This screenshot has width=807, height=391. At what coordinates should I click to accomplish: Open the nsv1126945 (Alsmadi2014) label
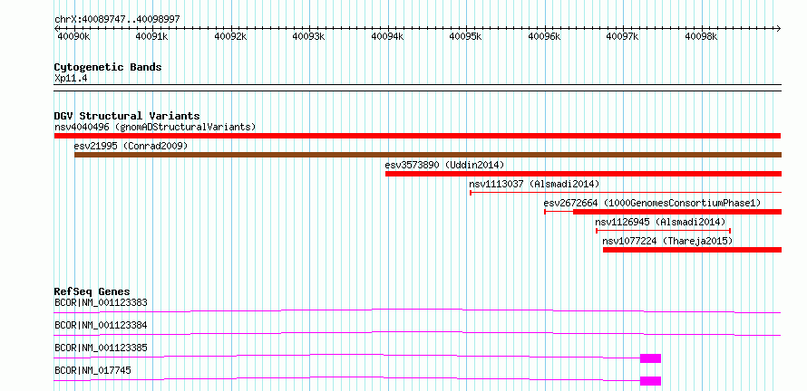[660, 222]
